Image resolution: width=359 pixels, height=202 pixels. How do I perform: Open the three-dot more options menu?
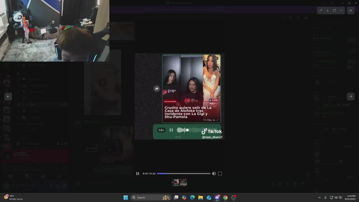coord(341,10)
